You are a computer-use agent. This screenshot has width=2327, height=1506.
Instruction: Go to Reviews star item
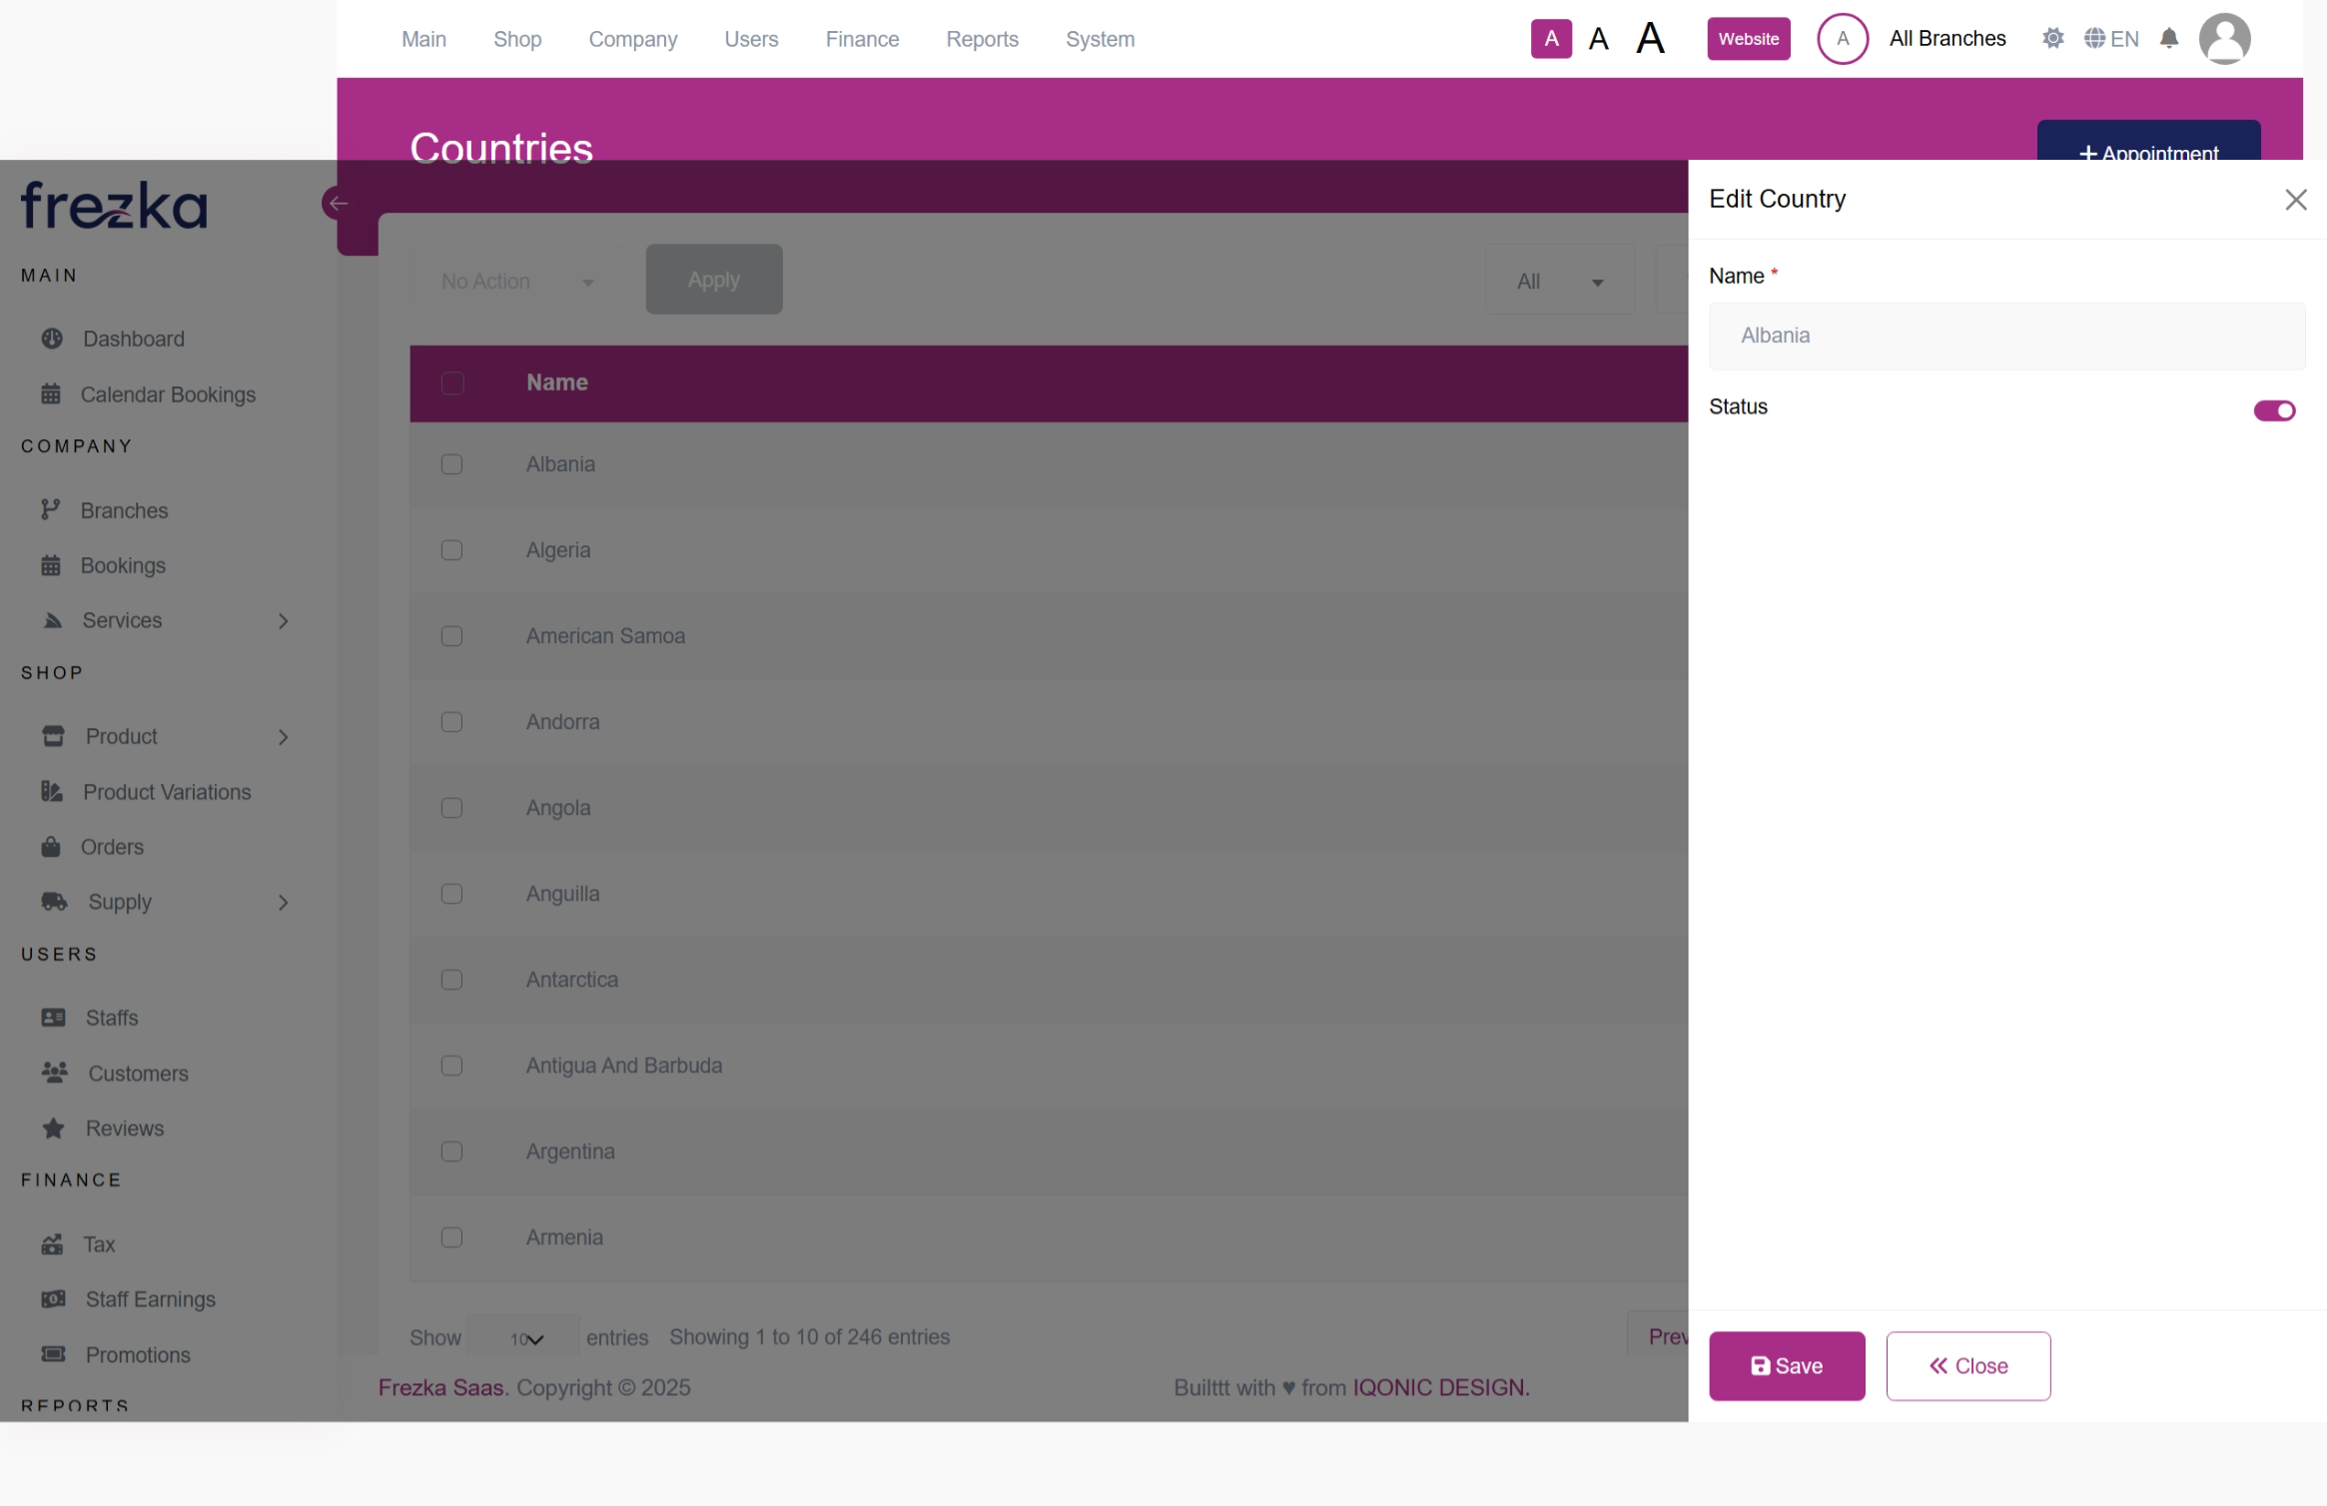(x=124, y=1129)
